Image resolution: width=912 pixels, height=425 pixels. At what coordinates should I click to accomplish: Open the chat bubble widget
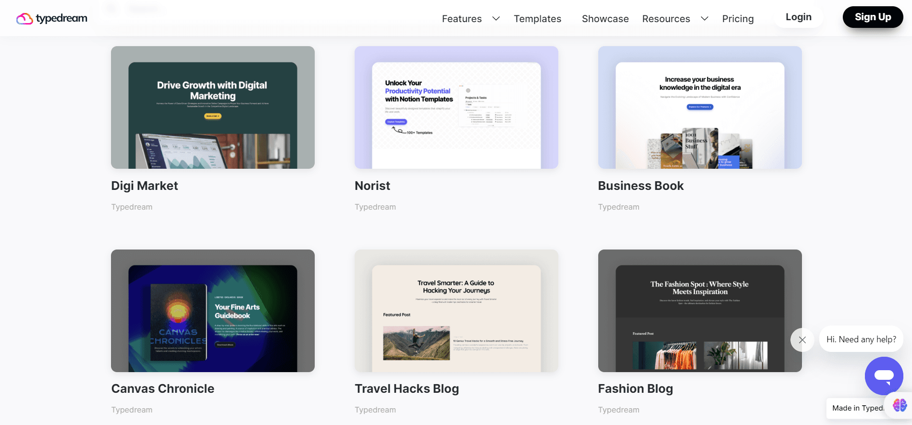884,376
